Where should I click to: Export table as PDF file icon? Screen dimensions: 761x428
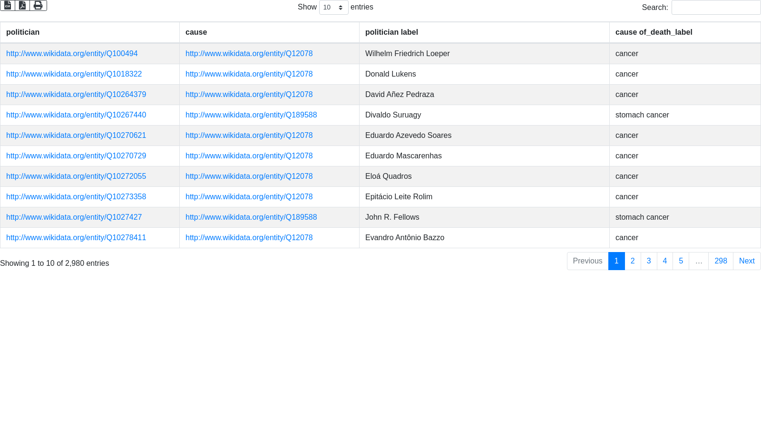22,5
